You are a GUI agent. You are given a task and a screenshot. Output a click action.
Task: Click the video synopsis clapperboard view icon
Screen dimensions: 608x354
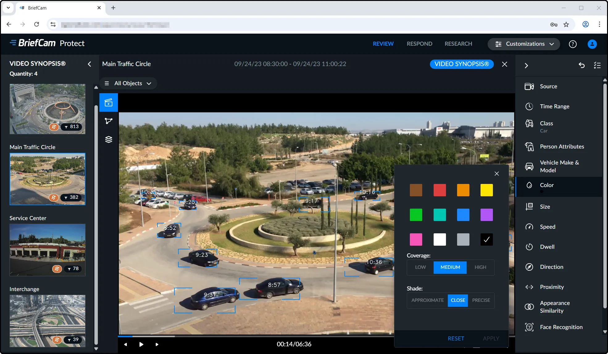coord(109,102)
